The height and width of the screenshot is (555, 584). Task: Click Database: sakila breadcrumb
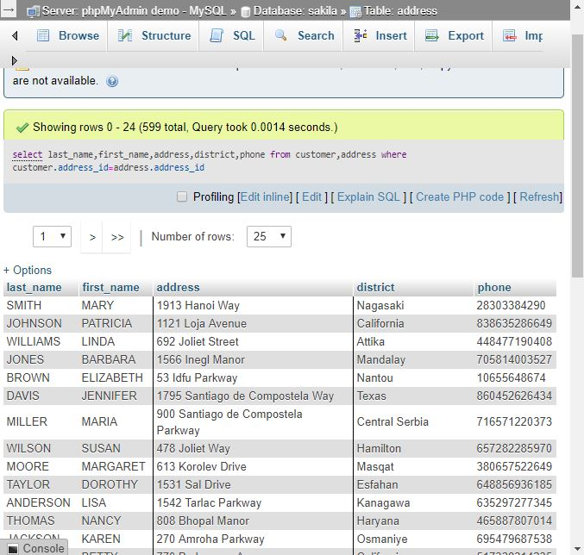tap(295, 11)
